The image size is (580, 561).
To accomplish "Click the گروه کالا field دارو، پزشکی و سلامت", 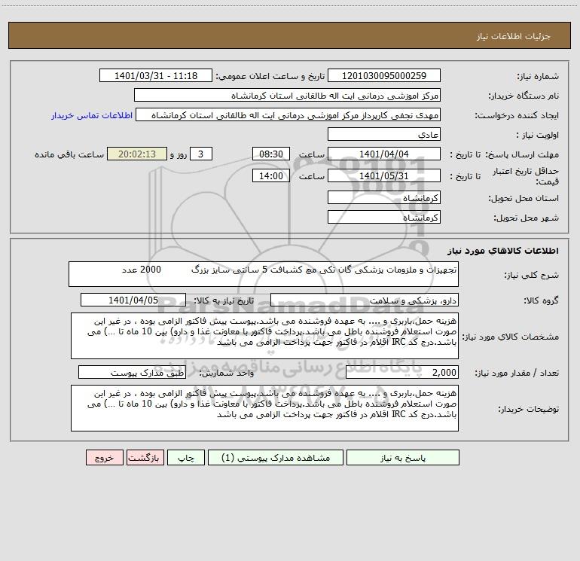I will [365, 300].
